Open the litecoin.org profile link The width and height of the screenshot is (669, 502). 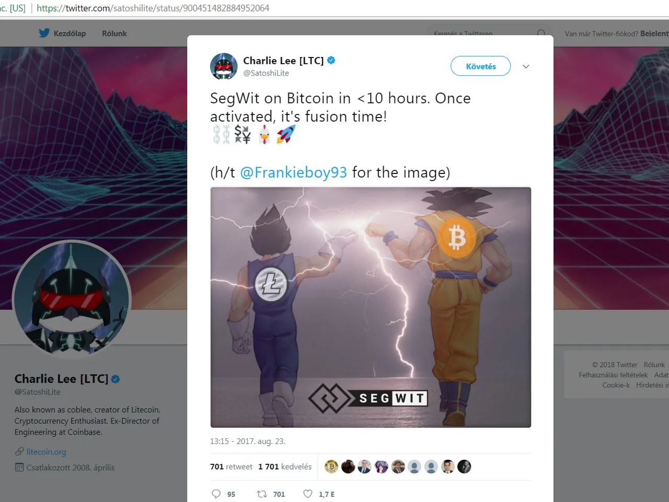(47, 452)
